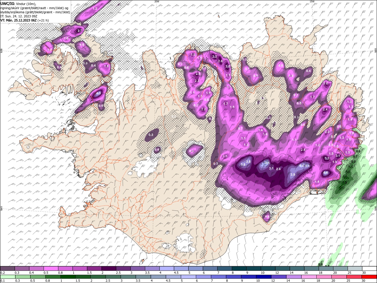Click the 4.5 label in the upper legend row
377x283 pixels.
pyautogui.click(x=176, y=273)
